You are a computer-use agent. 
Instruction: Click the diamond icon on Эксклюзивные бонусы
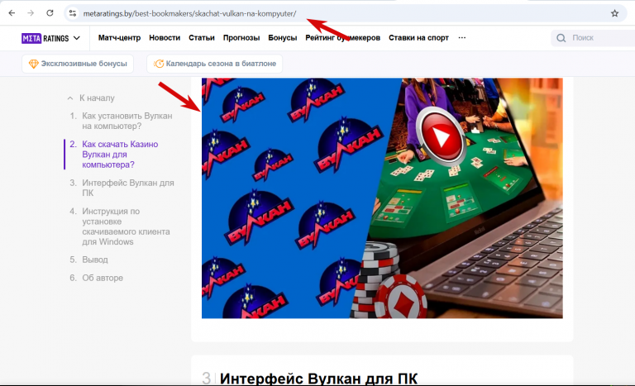33,64
